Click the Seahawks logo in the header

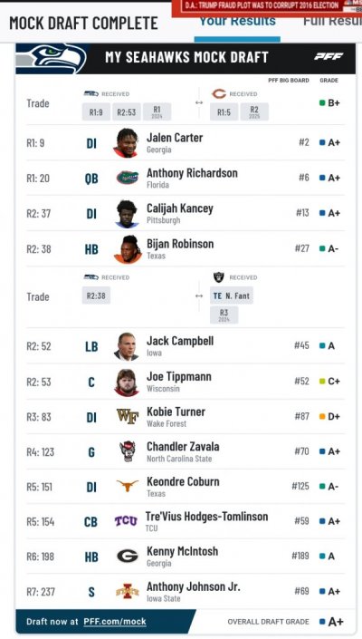52,58
